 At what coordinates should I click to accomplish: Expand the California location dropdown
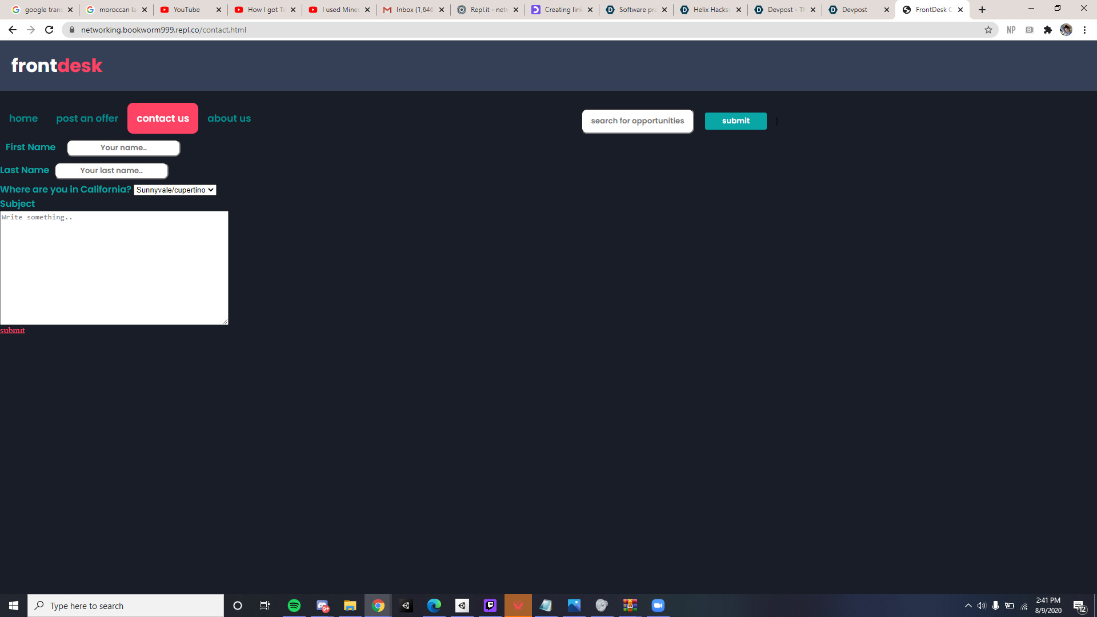[175, 190]
